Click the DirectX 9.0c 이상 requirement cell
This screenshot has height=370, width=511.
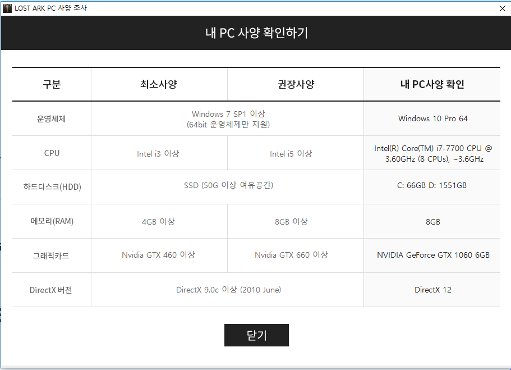(x=228, y=290)
